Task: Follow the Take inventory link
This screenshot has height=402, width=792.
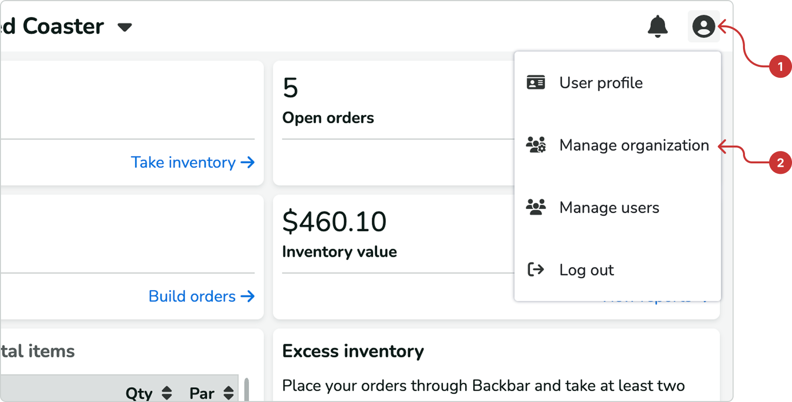Action: point(193,162)
